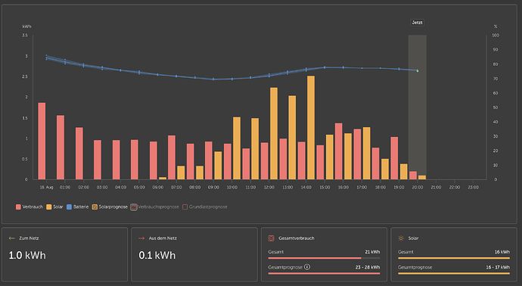Select the orange Solar bar at 13:00

(292, 138)
